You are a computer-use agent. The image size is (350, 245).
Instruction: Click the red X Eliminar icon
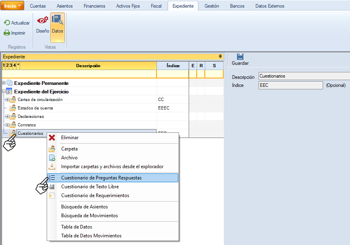52,138
